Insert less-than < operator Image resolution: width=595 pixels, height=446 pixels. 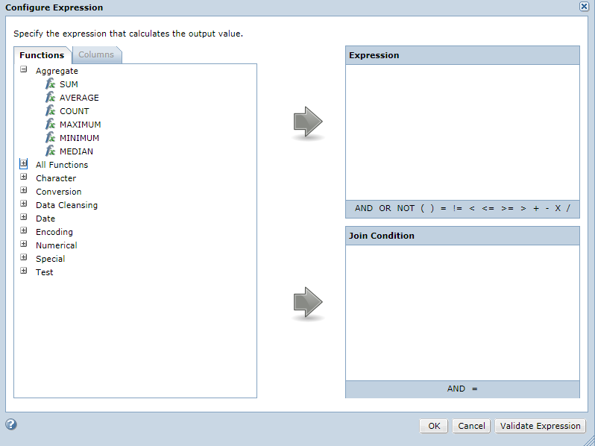tap(472, 208)
